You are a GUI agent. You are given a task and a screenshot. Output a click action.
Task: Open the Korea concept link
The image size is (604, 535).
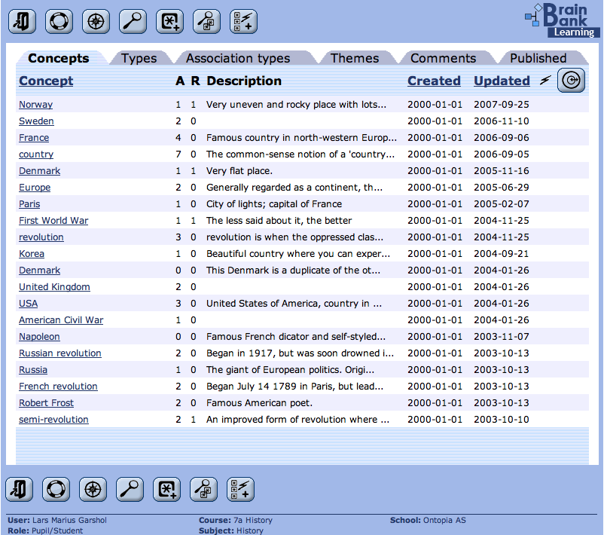32,254
